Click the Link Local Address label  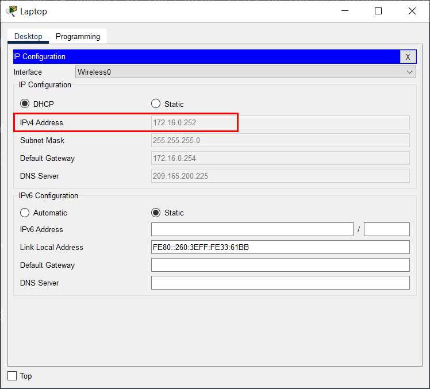tap(52, 247)
